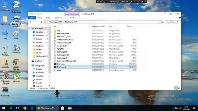Open Explorer help icon
The height and width of the screenshot is (111, 198).
tap(179, 18)
